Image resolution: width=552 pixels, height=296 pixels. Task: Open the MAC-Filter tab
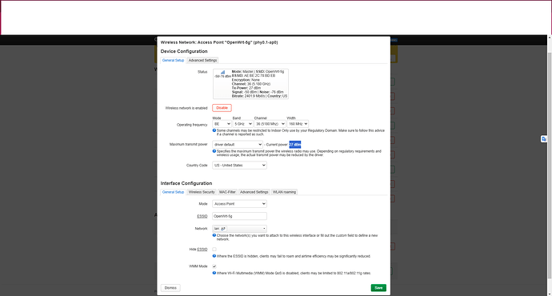point(227,192)
